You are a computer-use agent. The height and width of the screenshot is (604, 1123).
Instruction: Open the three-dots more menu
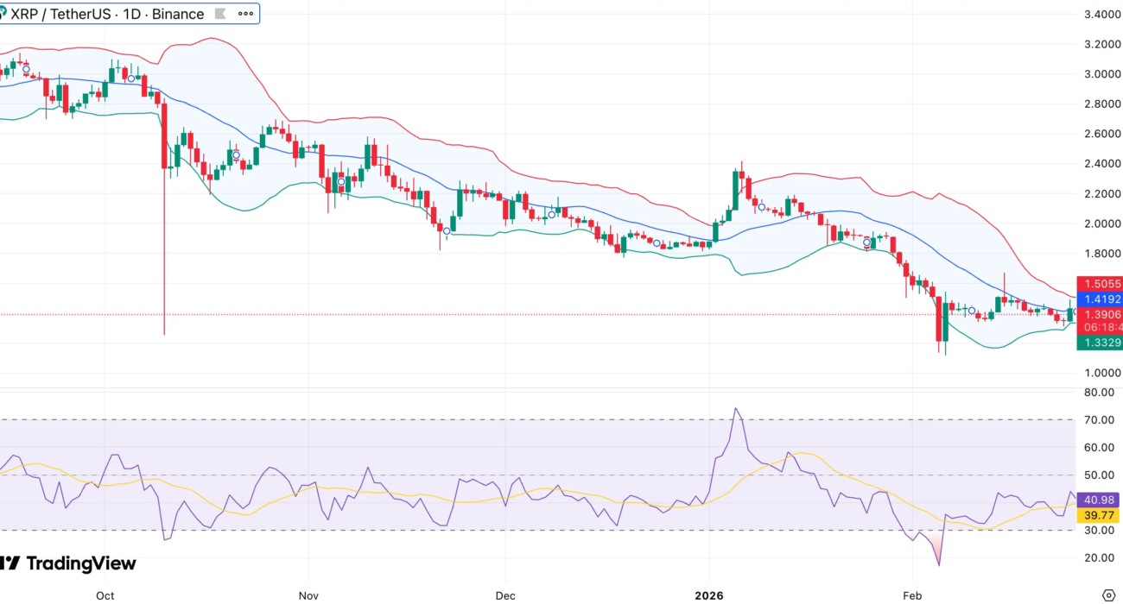click(246, 15)
